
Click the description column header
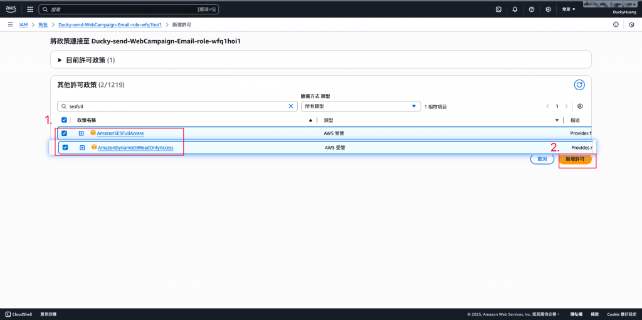pyautogui.click(x=575, y=120)
